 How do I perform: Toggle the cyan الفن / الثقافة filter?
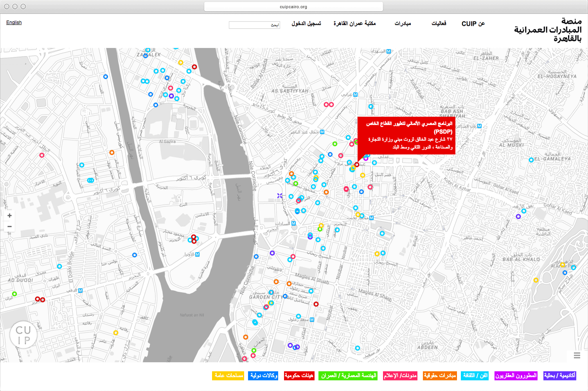point(475,376)
